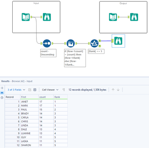This screenshot has height=148, width=149.
Task: Open the Cell Viewer dropdown
Action: [50, 90]
